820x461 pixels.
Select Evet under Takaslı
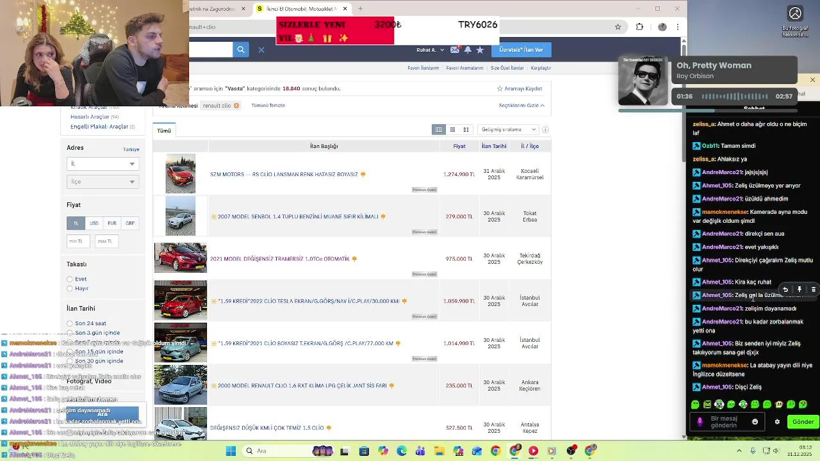70,279
